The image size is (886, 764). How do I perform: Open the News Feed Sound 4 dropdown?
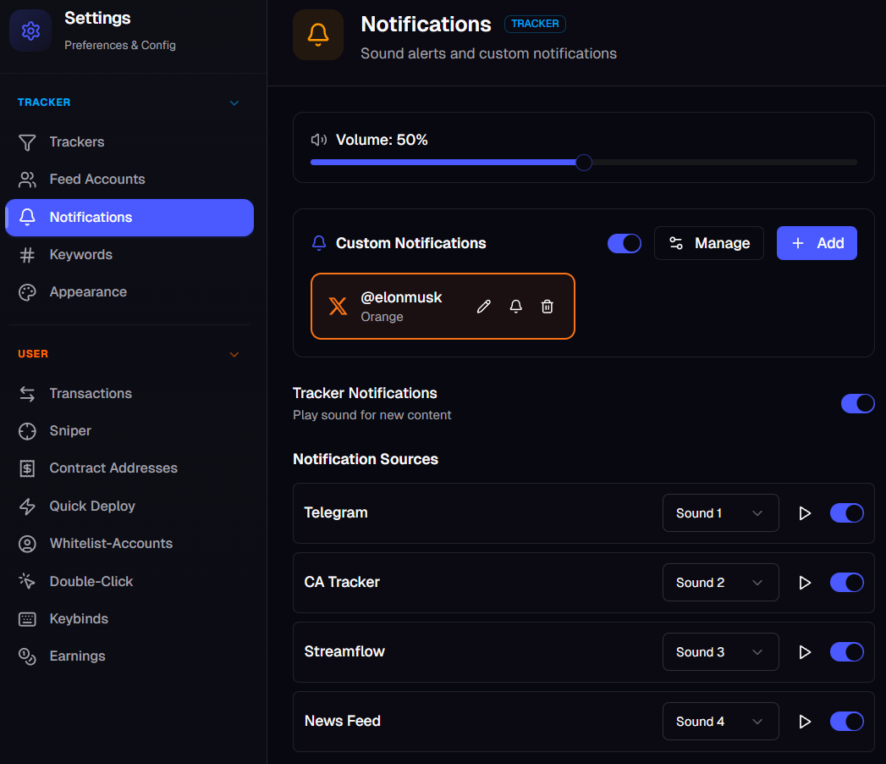(x=720, y=722)
